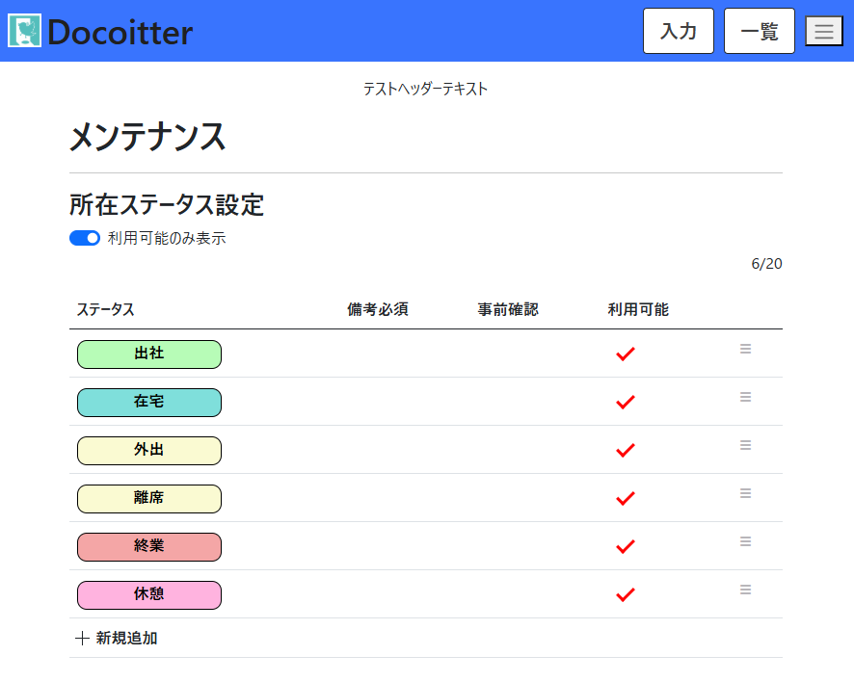Click the cyan 在宅 status badge
The width and height of the screenshot is (854, 682).
pos(149,403)
